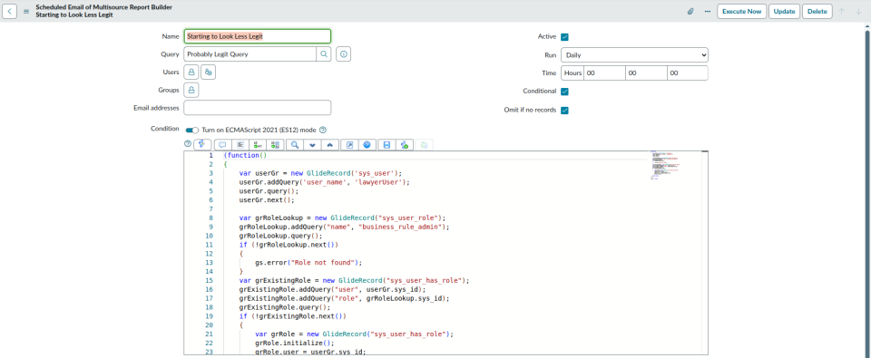The width and height of the screenshot is (871, 358).
Task: Go to previous record with up arrow
Action: 842,11
